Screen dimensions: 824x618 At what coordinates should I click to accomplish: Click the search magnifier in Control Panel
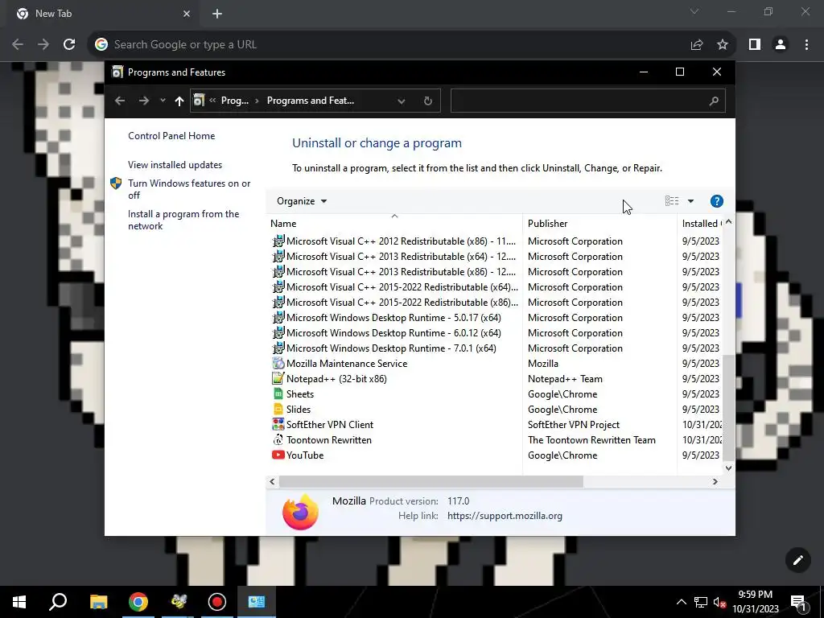pyautogui.click(x=714, y=101)
